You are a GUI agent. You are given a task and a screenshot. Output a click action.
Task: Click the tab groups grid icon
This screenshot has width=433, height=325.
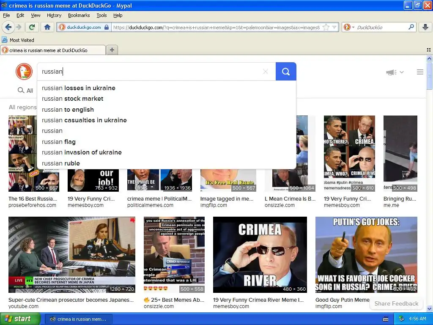point(429,50)
